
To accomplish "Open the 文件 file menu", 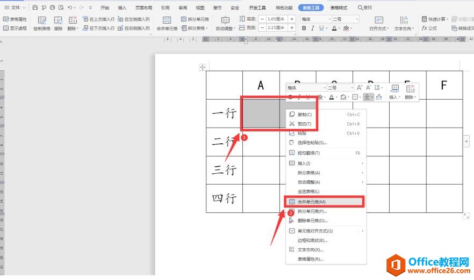I will 15,8.
